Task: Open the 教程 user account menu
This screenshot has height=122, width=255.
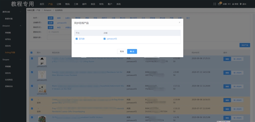Action: (x=235, y=4)
